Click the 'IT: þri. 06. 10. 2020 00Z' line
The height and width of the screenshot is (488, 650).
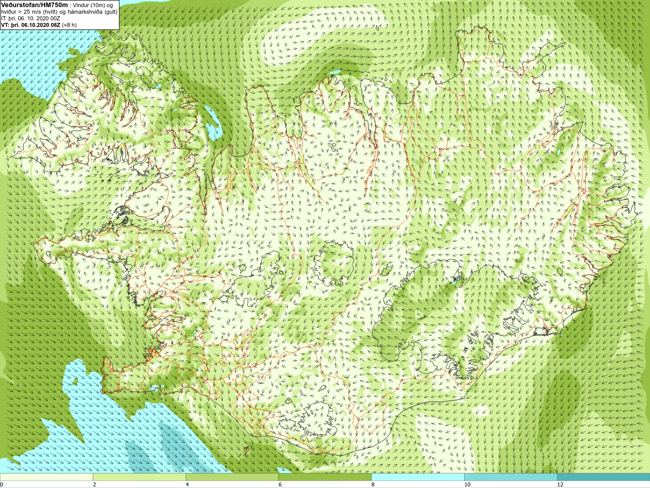[30, 18]
